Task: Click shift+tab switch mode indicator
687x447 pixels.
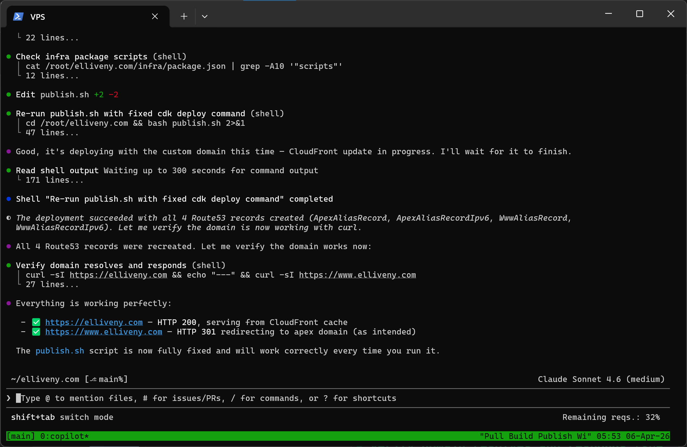Action: pyautogui.click(x=62, y=417)
